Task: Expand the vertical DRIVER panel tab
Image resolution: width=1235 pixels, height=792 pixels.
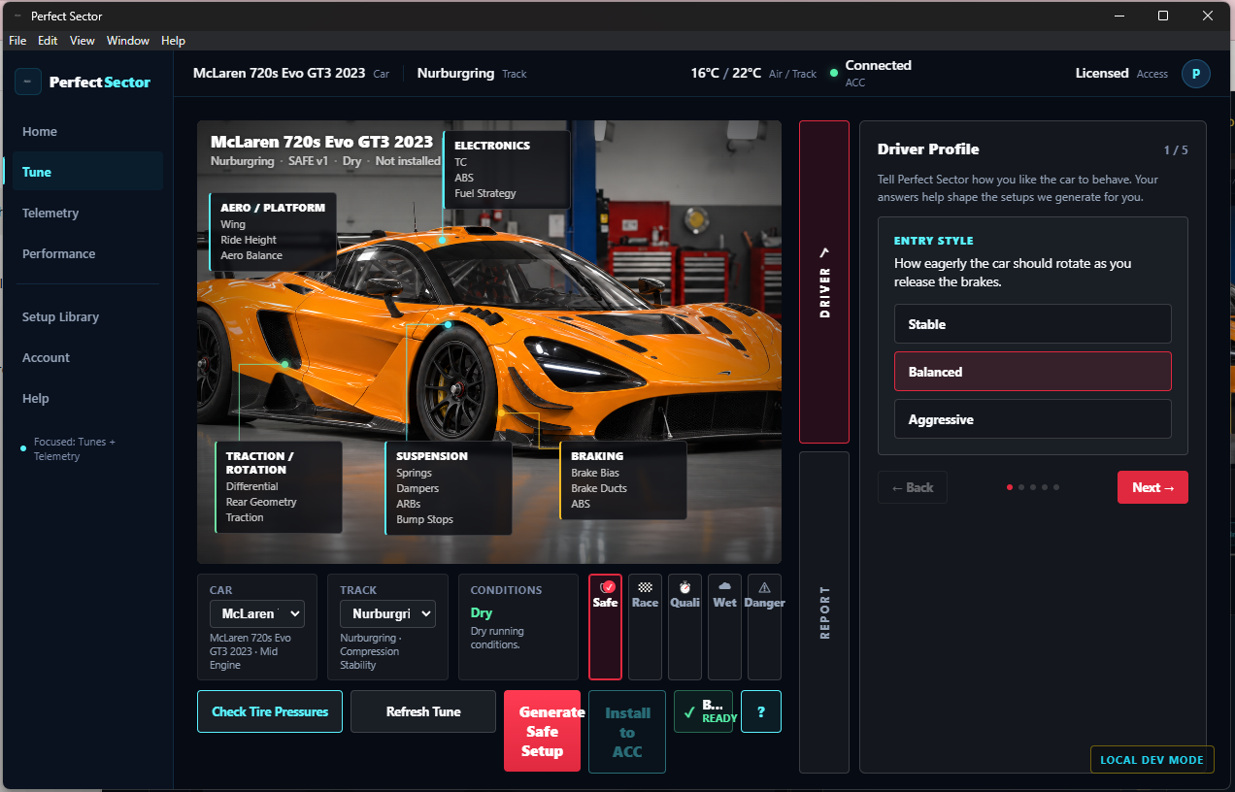Action: click(824, 281)
